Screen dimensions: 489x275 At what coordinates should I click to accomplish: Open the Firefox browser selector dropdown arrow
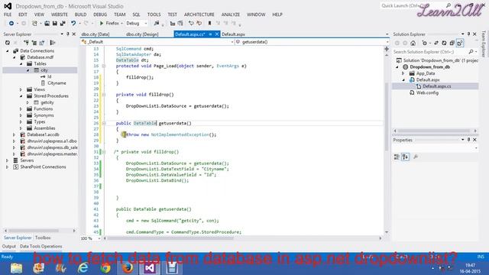coord(121,24)
